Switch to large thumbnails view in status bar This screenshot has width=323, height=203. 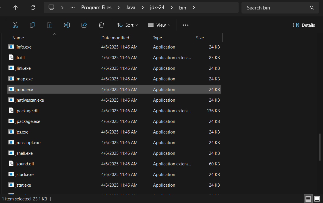pyautogui.click(x=317, y=199)
